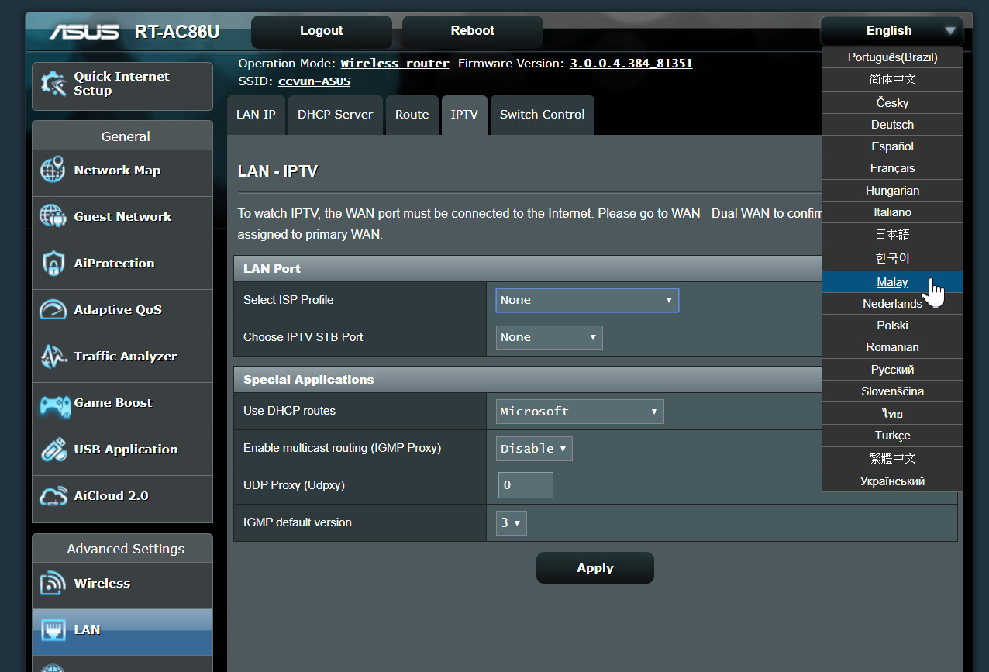Switch to the DHCP Server tab
989x672 pixels.
point(336,115)
